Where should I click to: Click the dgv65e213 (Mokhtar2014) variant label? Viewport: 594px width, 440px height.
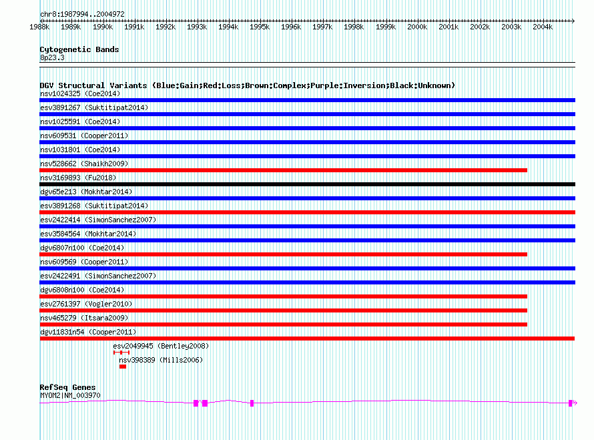coord(86,192)
